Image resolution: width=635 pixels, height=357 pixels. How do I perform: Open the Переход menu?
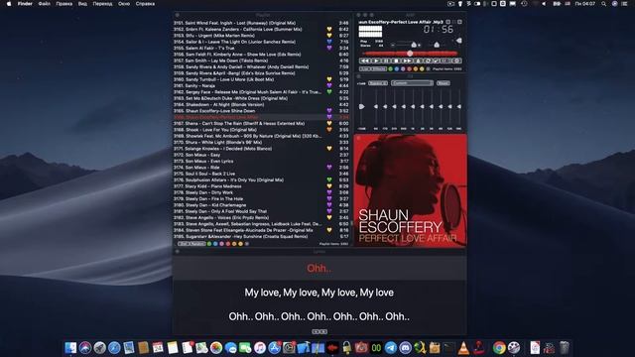coord(102,4)
